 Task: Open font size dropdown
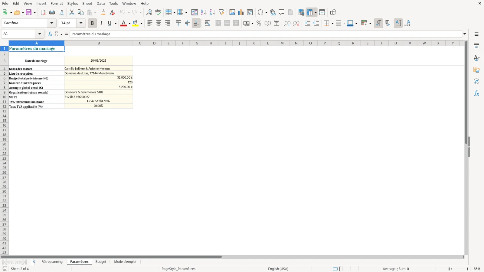[x=81, y=23]
